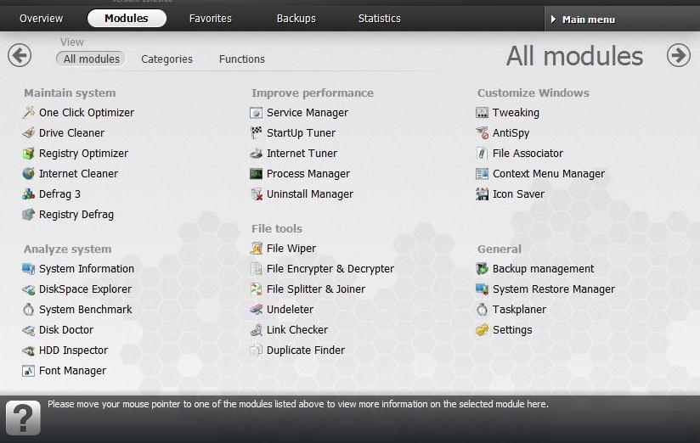Click the StartUp Tuner flag icon
This screenshot has width=700, height=443.
click(257, 133)
